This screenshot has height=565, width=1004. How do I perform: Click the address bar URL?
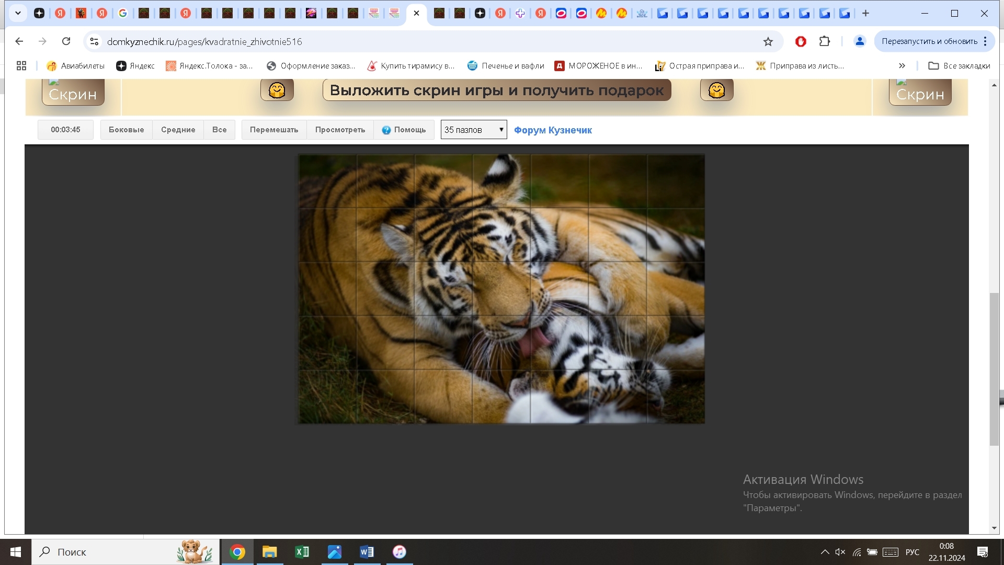tap(204, 41)
